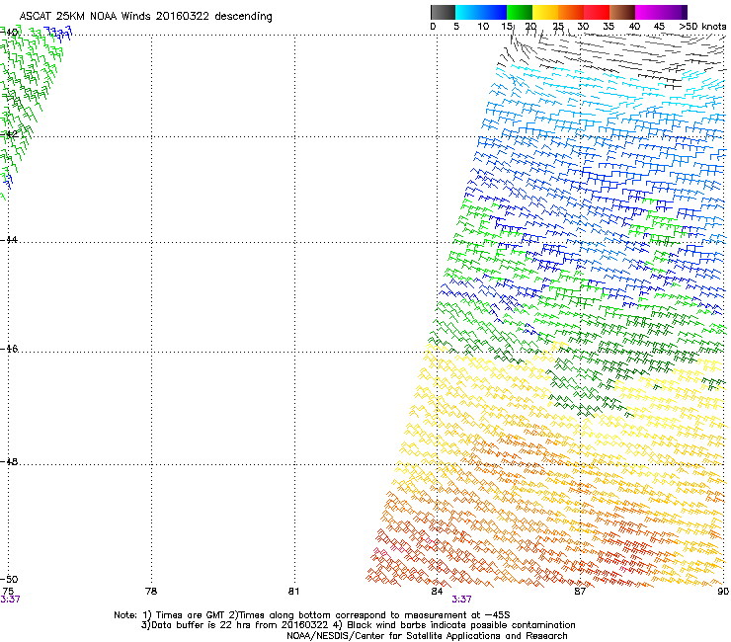Select the green 15-20 knots legend segment
Image resolution: width=731 pixels, height=642 pixels.
coord(520,12)
